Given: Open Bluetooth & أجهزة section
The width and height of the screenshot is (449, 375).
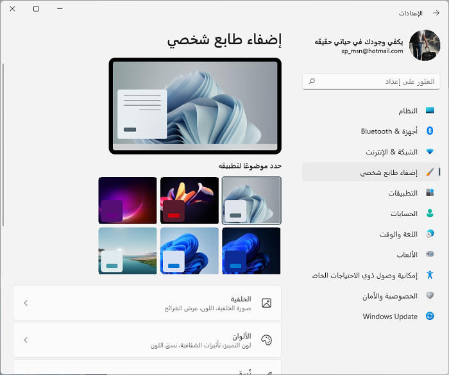Looking at the screenshot, I should pyautogui.click(x=371, y=131).
